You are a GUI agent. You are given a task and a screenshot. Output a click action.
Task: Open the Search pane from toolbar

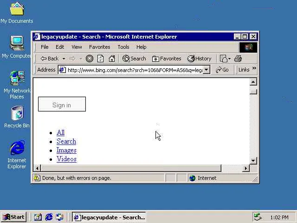tap(134, 59)
